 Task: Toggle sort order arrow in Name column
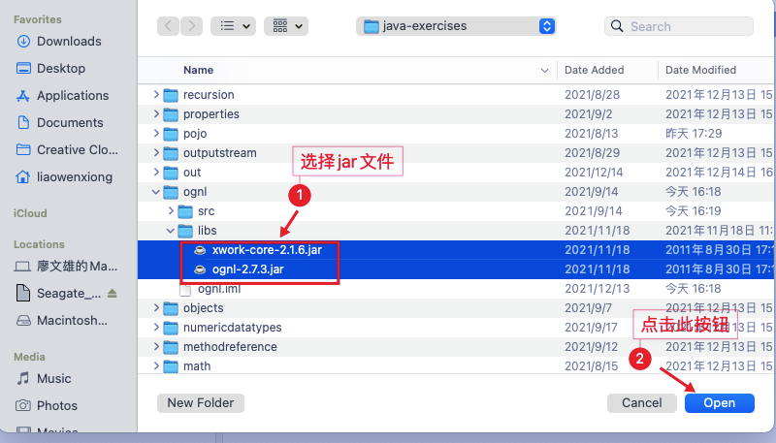tap(545, 71)
